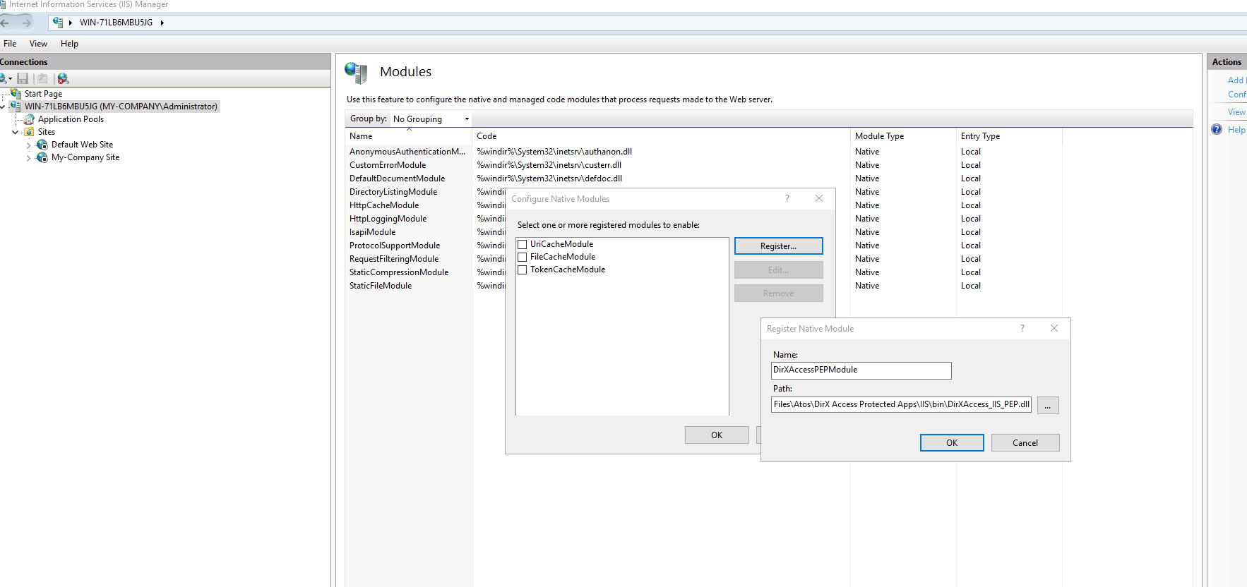
Task: Select the Application Pools icon
Action: [x=29, y=119]
